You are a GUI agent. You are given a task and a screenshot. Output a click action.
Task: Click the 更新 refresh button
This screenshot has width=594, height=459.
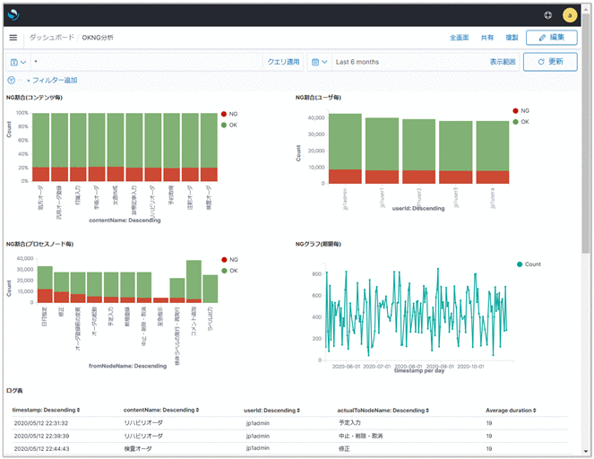coord(550,62)
